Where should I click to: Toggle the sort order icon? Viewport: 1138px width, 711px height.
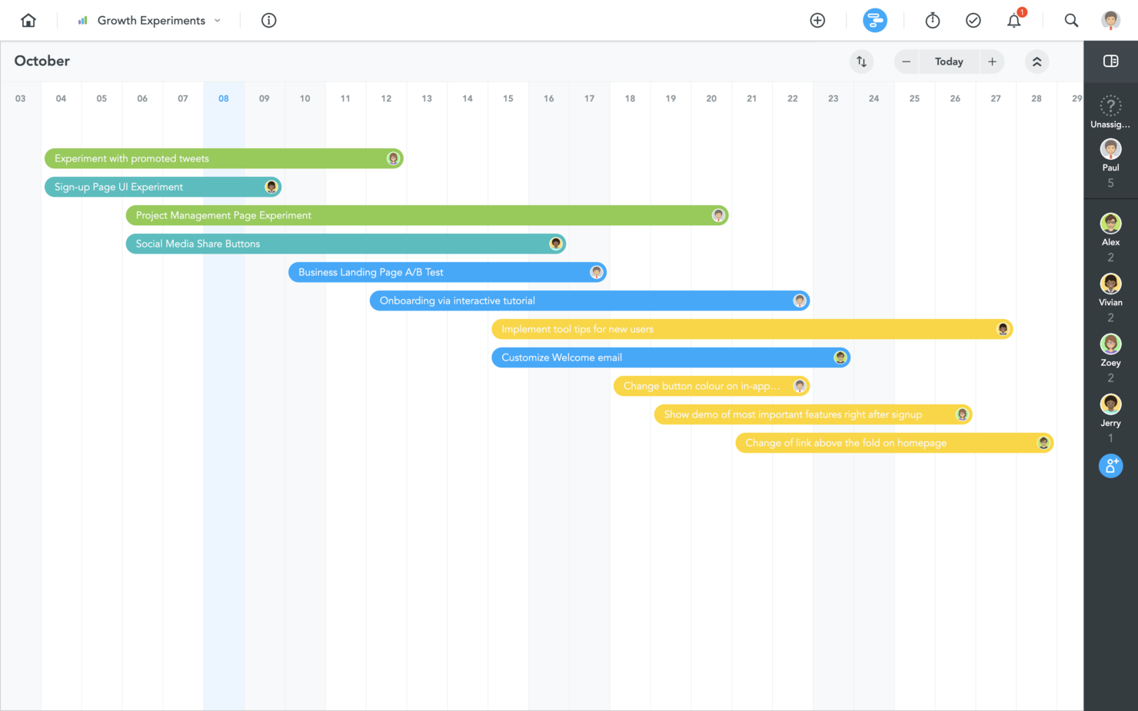tap(861, 61)
